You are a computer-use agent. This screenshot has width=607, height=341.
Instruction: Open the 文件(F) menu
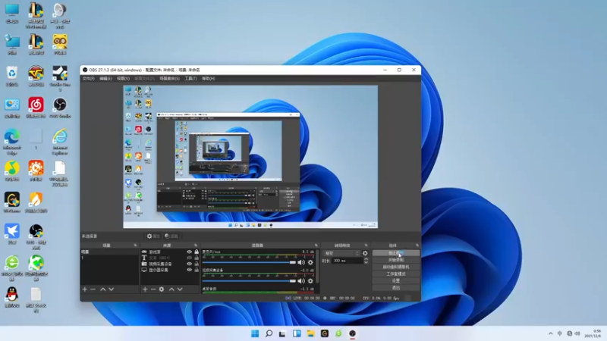click(89, 78)
